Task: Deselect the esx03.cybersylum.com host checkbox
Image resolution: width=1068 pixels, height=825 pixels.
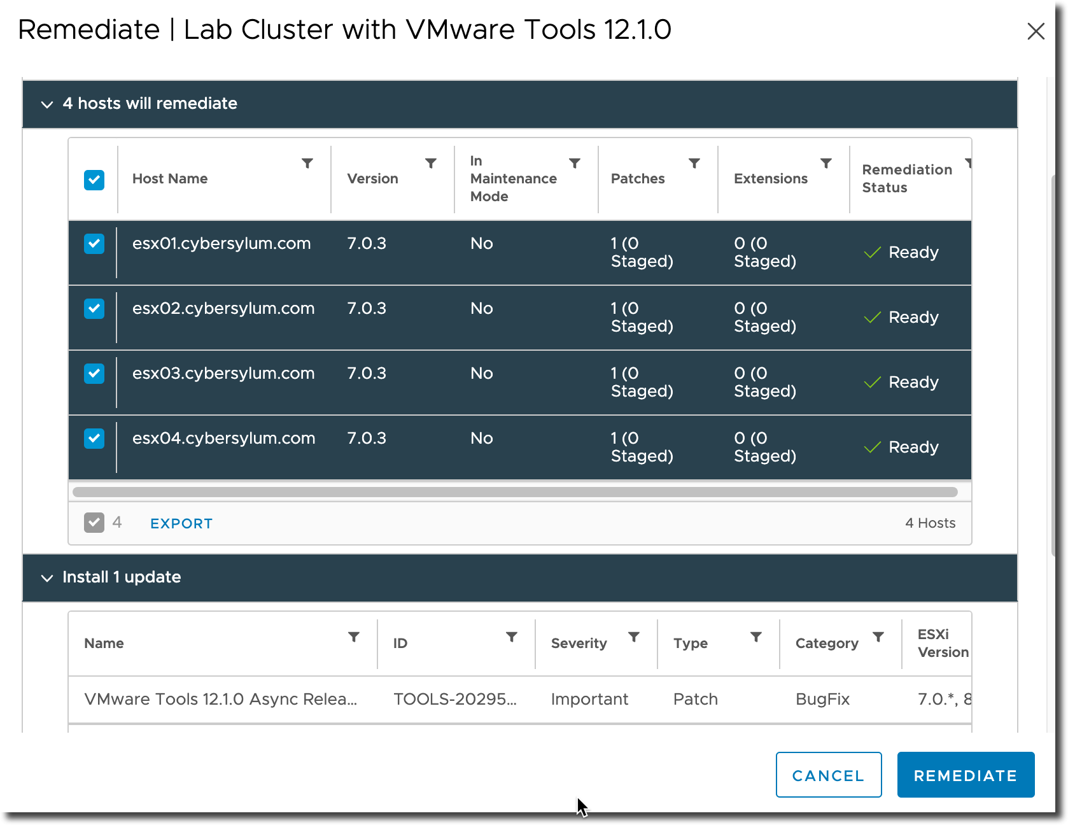Action: coord(94,374)
